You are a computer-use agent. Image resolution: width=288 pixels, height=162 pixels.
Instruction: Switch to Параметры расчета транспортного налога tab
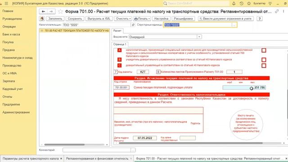click(31, 158)
